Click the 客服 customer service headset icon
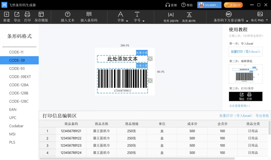The image size is (271, 160). point(168,5)
